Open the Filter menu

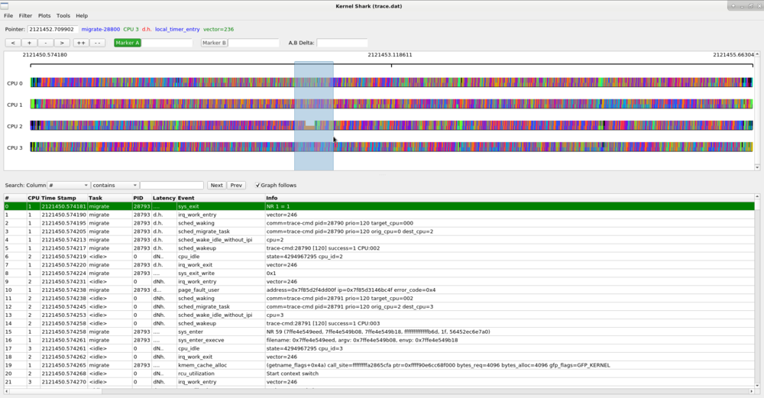[25, 15]
